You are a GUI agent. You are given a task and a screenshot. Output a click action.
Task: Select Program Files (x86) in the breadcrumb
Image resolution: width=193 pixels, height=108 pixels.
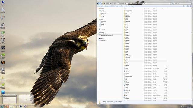[122, 4]
